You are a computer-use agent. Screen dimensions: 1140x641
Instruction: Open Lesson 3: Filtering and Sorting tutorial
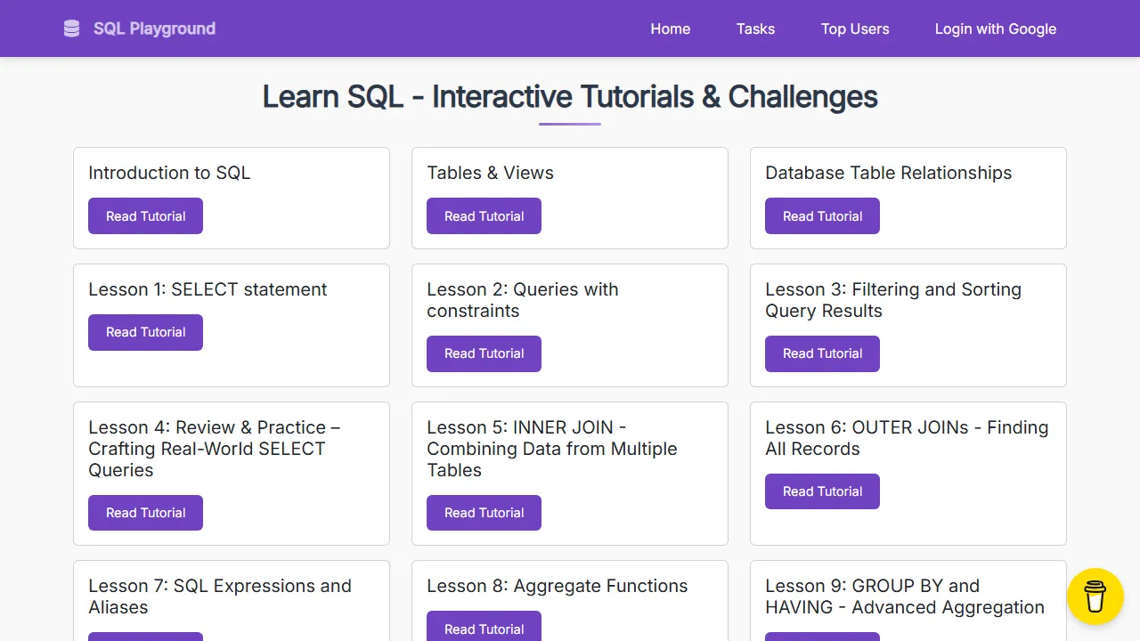click(822, 353)
